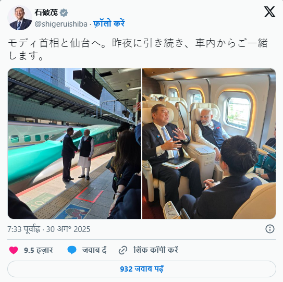
Task: Click the display name 石破茂
Action: [46, 13]
